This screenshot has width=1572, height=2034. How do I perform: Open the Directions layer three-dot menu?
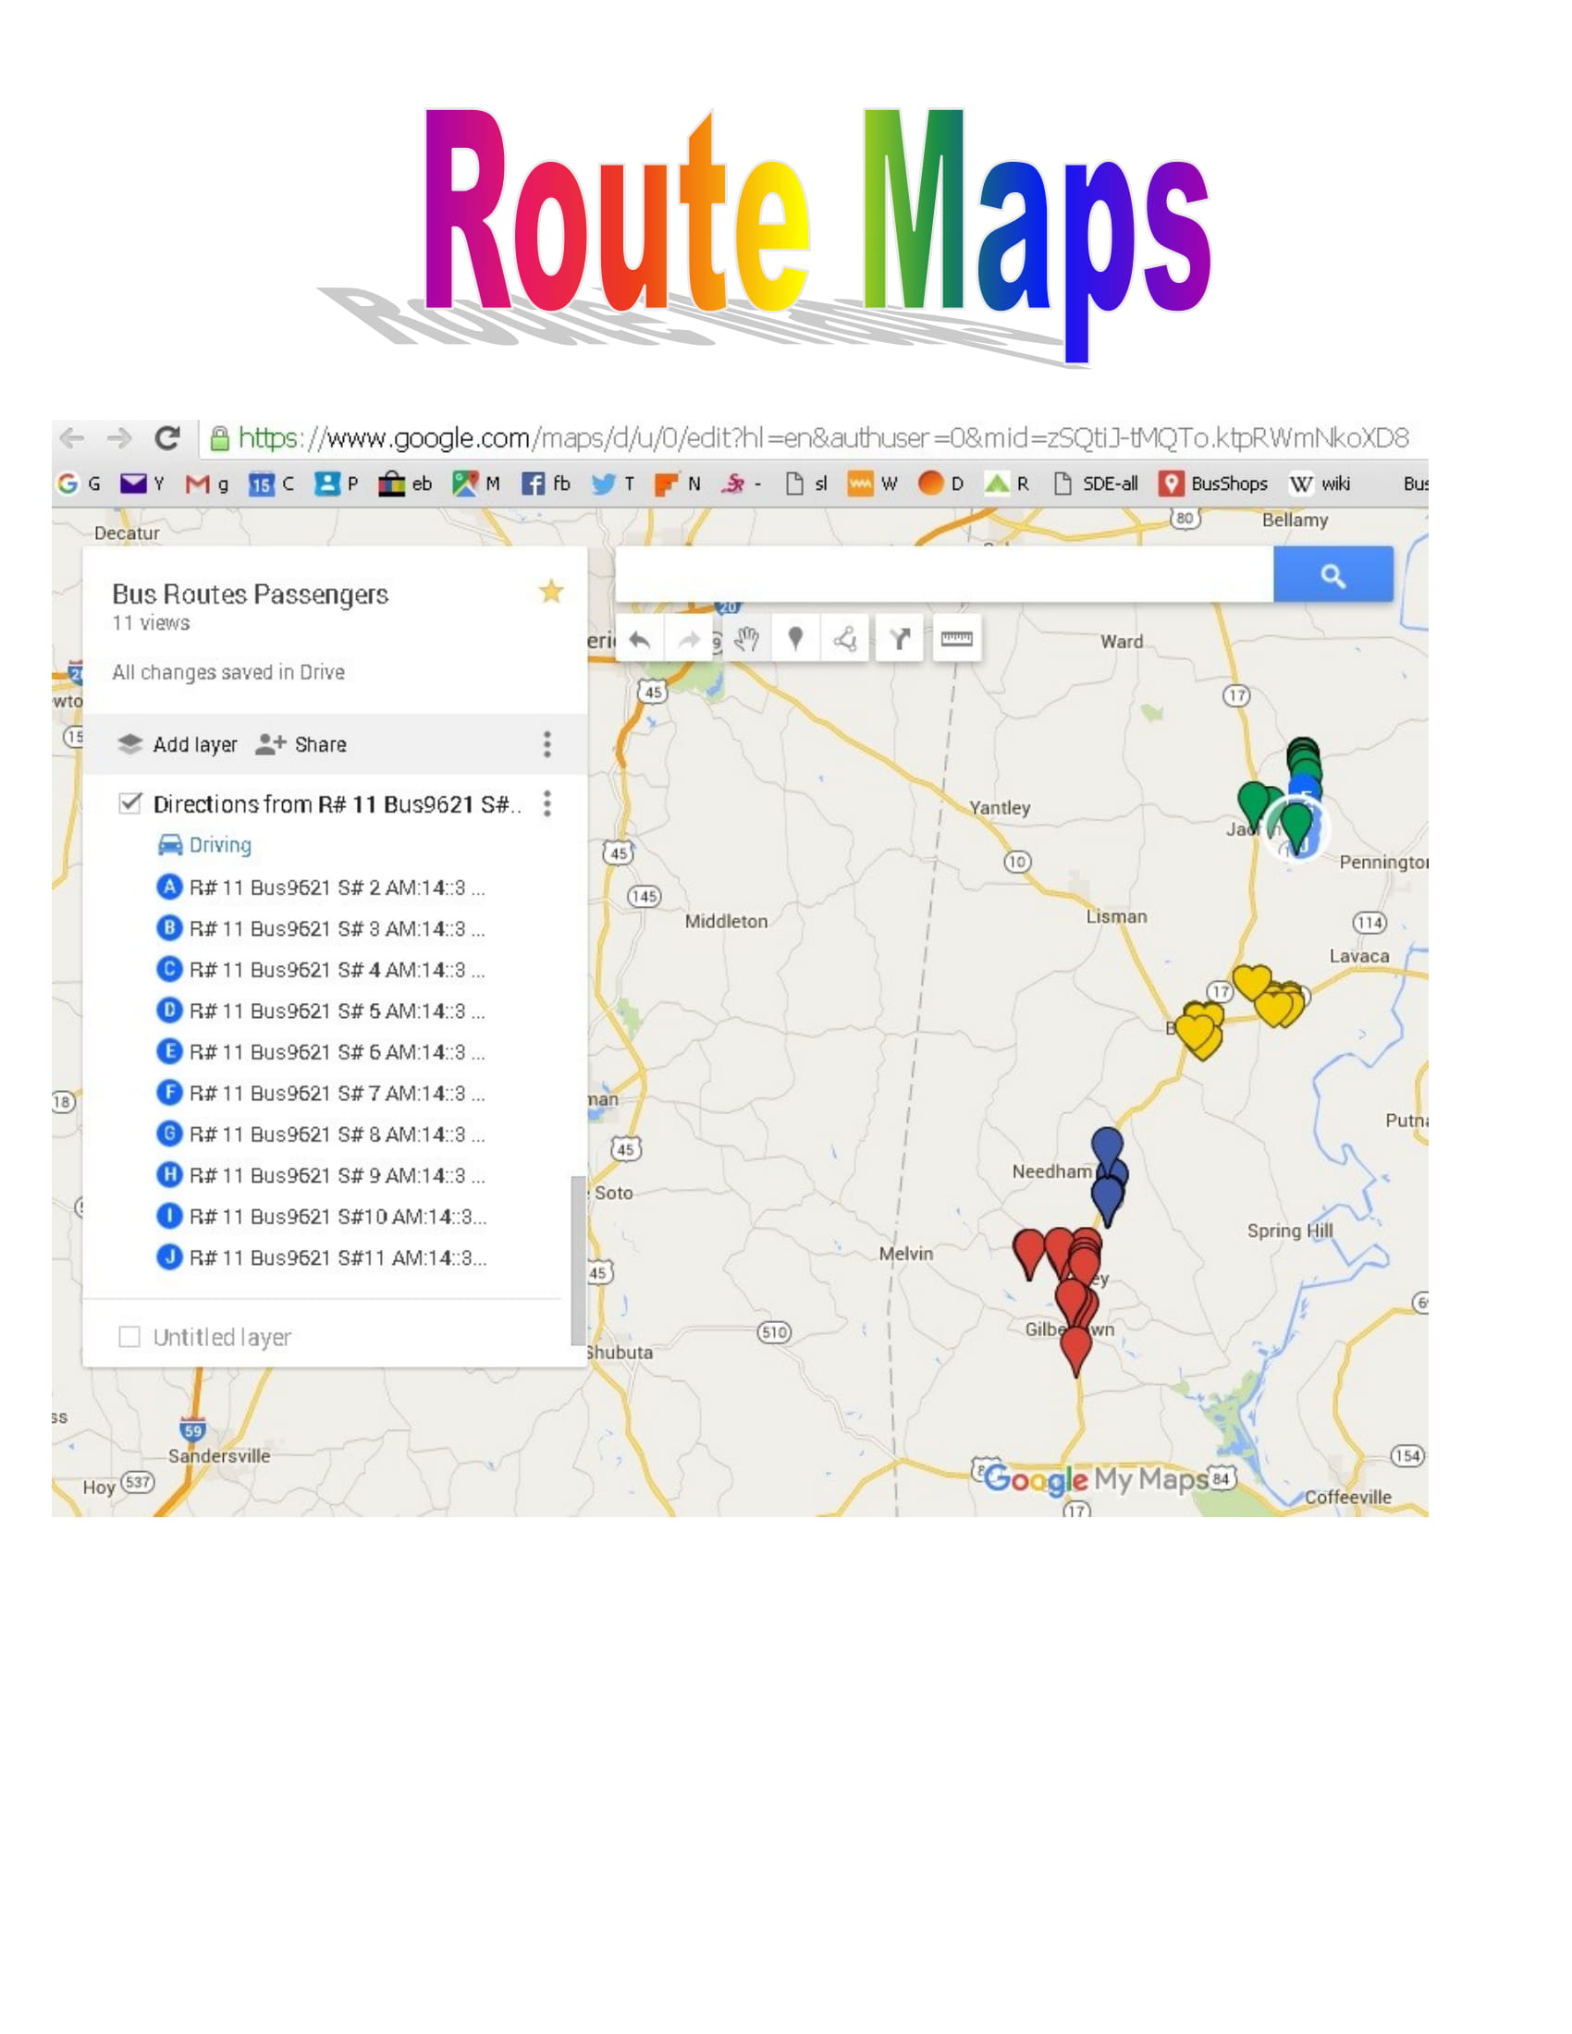(x=547, y=803)
